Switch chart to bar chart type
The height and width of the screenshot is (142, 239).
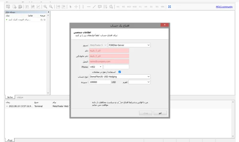pos(27,7)
